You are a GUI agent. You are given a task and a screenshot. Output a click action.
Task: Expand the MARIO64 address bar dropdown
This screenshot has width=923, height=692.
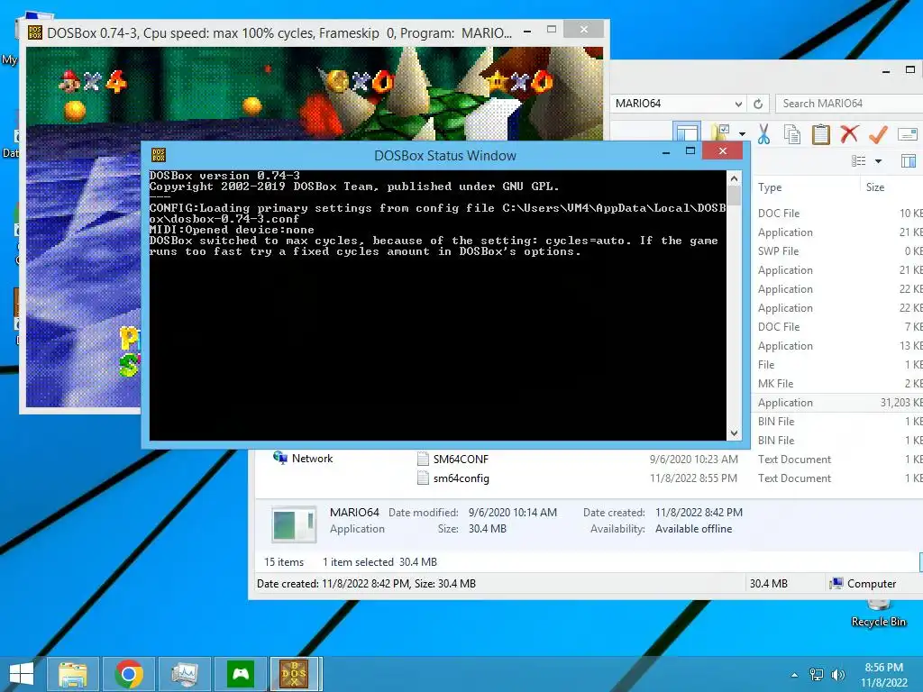(x=738, y=105)
